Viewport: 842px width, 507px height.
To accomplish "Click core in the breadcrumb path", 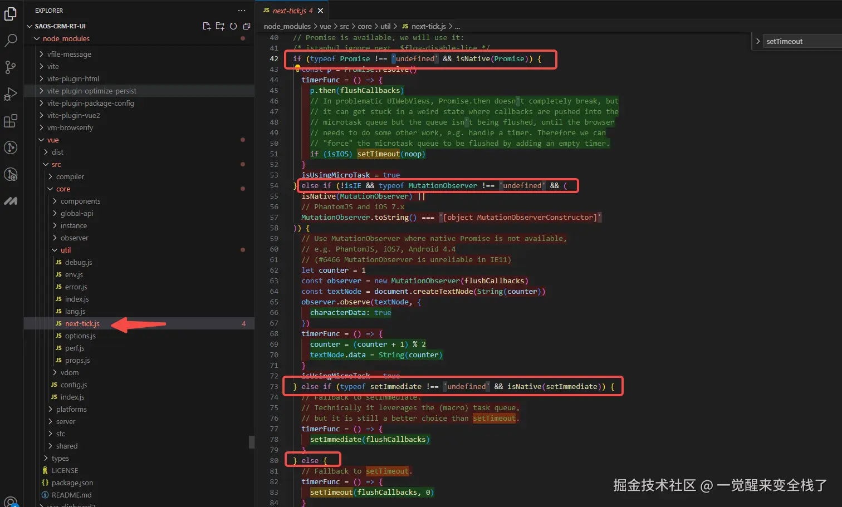I will pos(365,26).
